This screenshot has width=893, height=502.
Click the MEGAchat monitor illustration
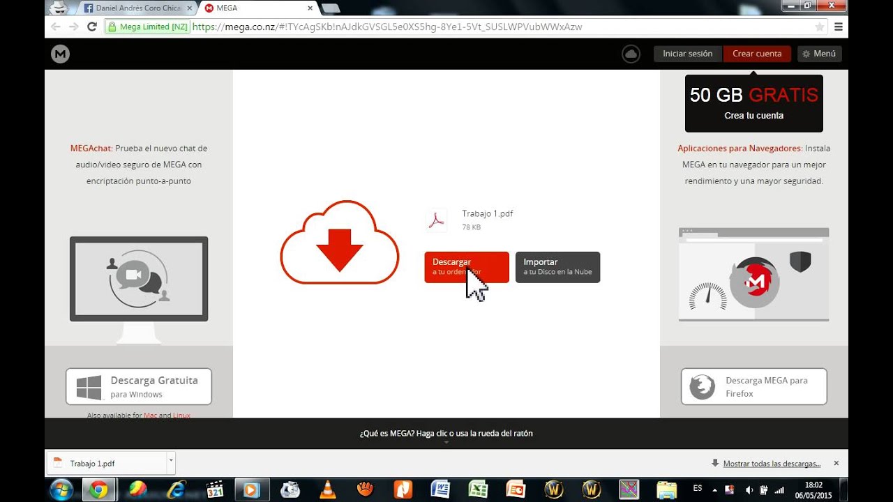point(139,289)
